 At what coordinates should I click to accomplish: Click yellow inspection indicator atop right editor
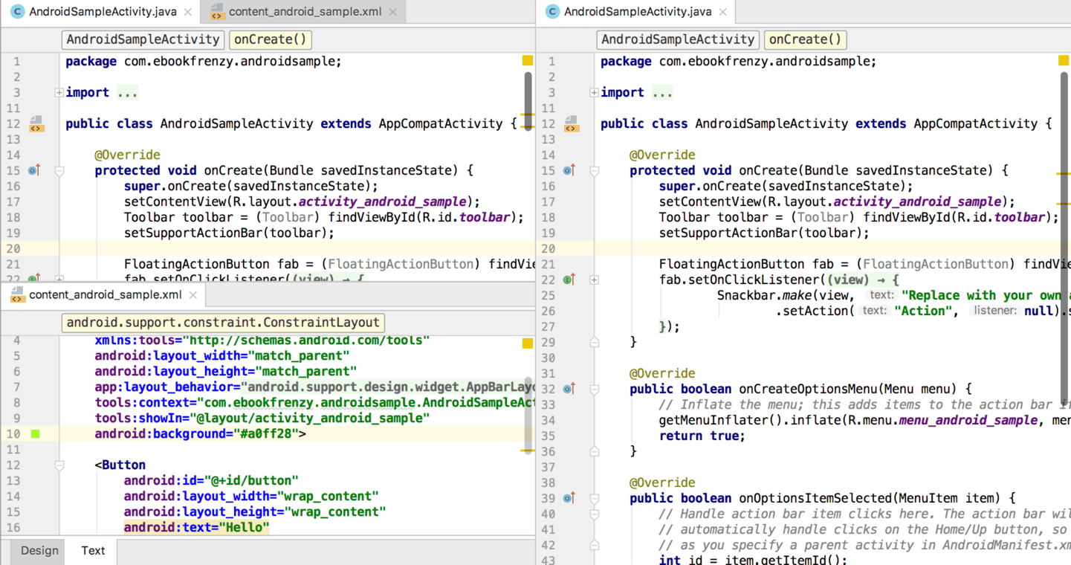click(x=1064, y=60)
